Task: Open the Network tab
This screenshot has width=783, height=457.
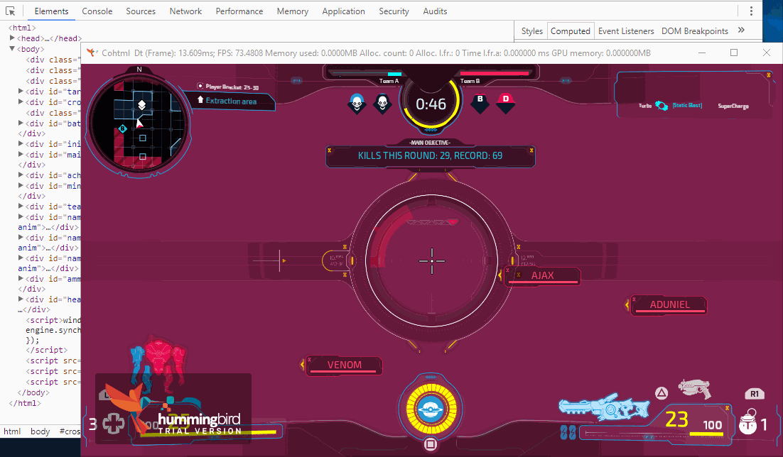Action: tap(185, 11)
